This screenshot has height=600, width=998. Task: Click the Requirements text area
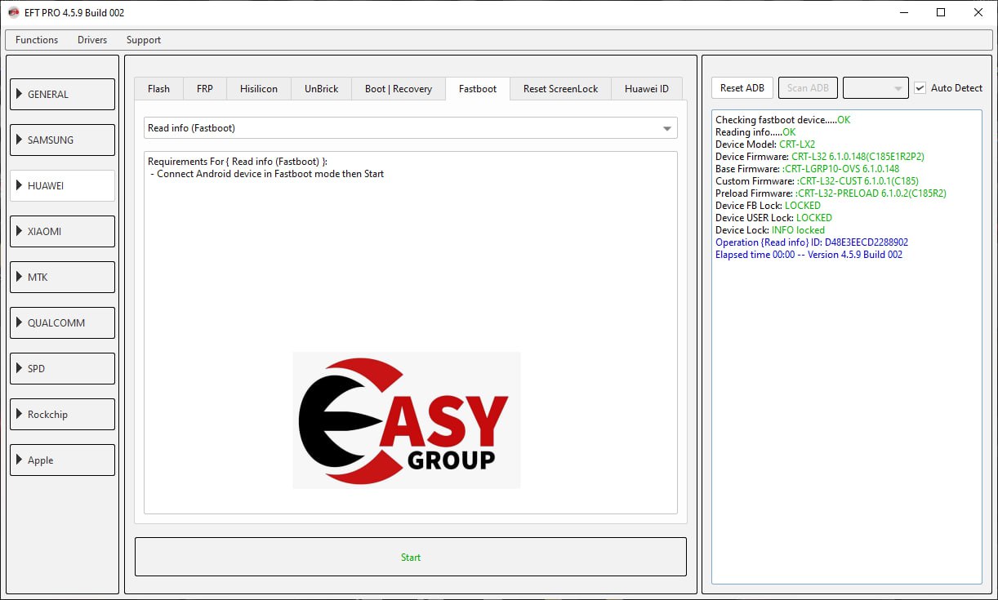tap(411, 332)
